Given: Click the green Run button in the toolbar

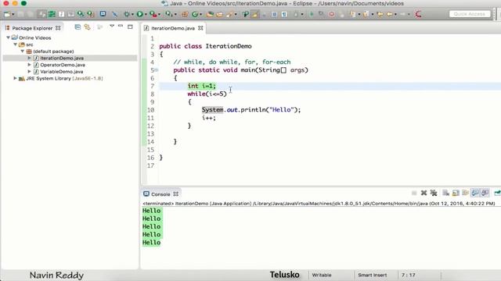Looking at the screenshot, I should [x=139, y=14].
